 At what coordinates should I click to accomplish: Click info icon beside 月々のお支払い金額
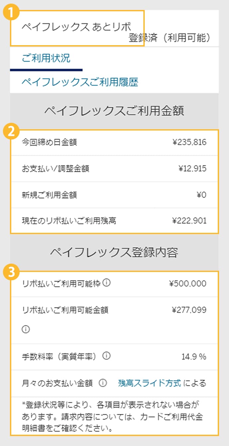click(103, 383)
